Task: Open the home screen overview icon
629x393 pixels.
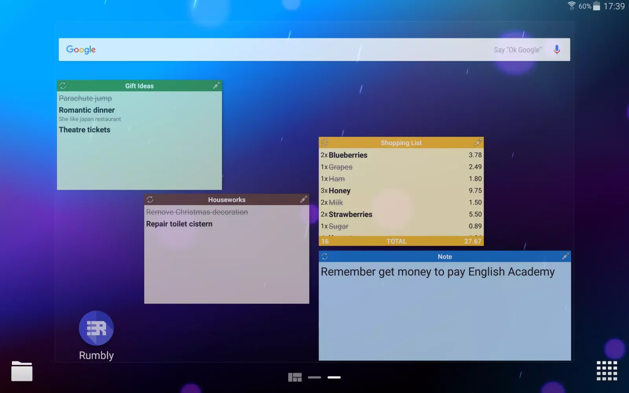Action: (294, 376)
